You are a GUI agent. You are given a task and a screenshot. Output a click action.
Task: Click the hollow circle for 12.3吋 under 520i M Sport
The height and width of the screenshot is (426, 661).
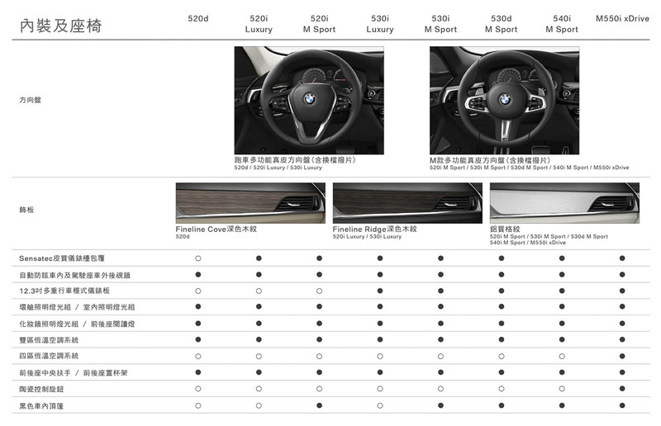319,291
